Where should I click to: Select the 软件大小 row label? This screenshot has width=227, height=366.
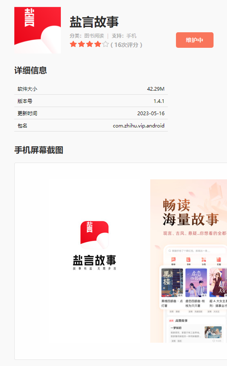coord(27,89)
